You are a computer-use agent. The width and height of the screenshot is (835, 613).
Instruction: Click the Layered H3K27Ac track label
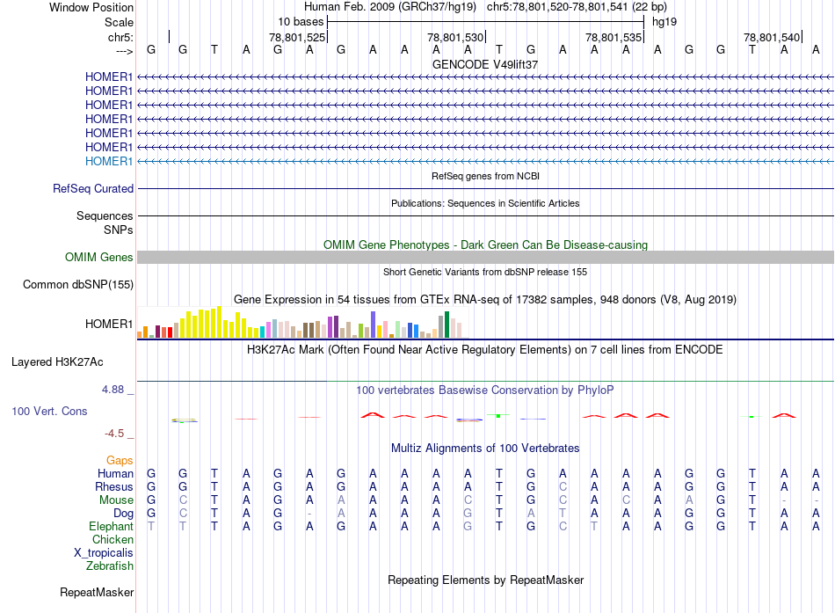point(57,362)
